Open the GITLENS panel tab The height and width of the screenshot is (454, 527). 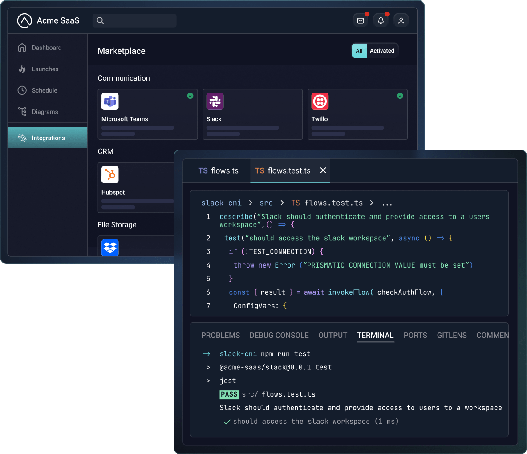pyautogui.click(x=452, y=335)
